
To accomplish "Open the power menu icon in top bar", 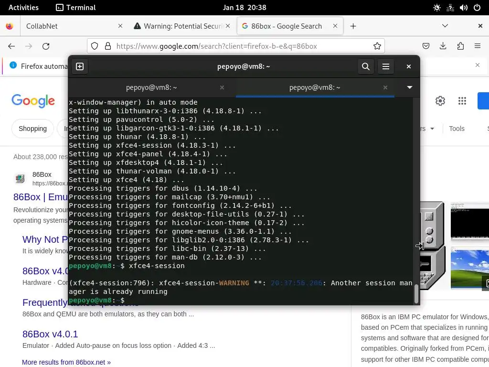I will (x=477, y=8).
